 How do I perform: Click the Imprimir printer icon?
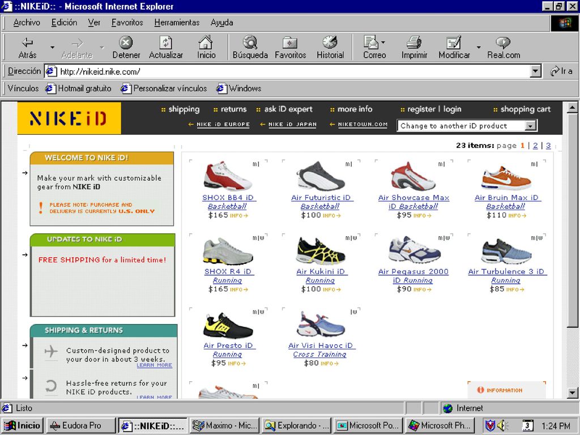[414, 42]
